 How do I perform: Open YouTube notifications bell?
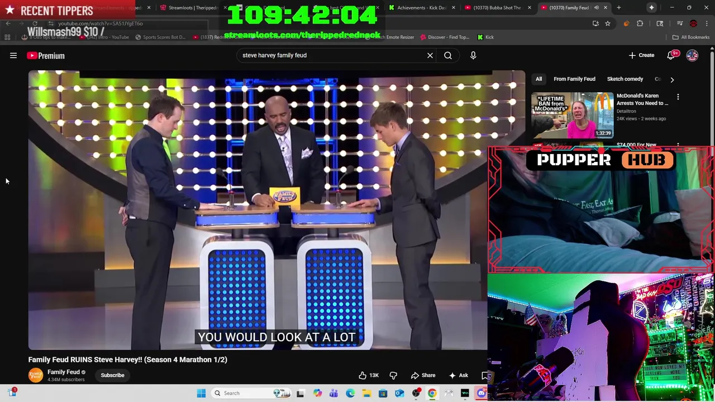(x=671, y=55)
